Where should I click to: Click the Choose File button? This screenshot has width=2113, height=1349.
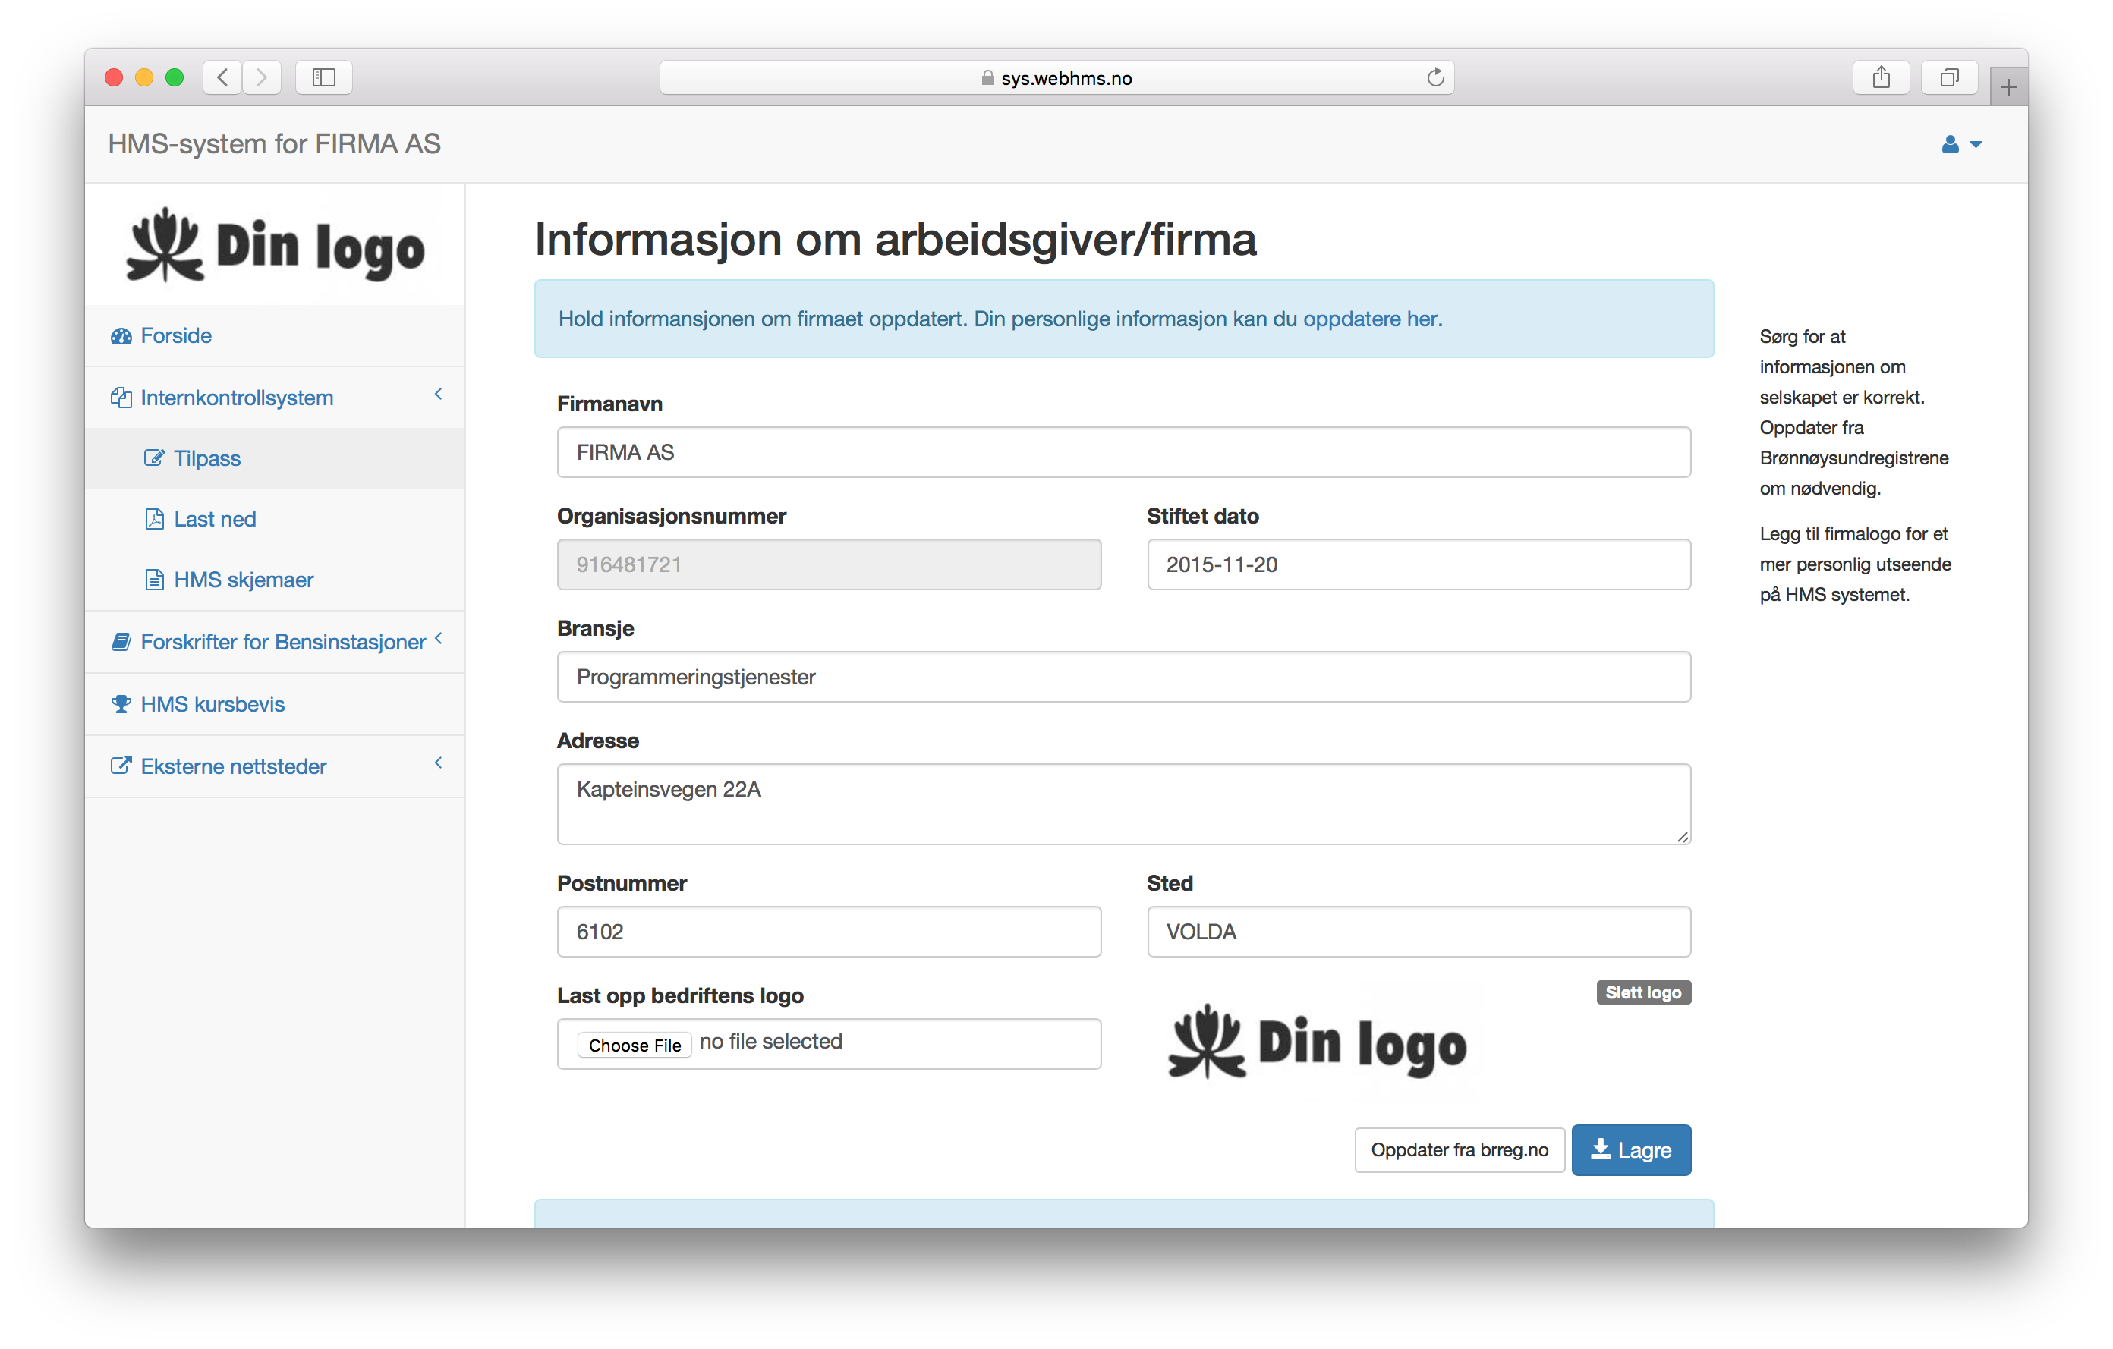click(635, 1045)
